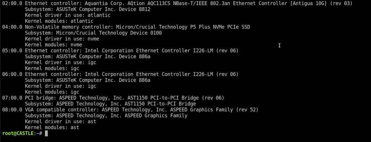371x142 pixels.
Task: Click the 06:00.0 Intel I226-LM Ethernet line
Action: pyautogui.click(x=120, y=75)
